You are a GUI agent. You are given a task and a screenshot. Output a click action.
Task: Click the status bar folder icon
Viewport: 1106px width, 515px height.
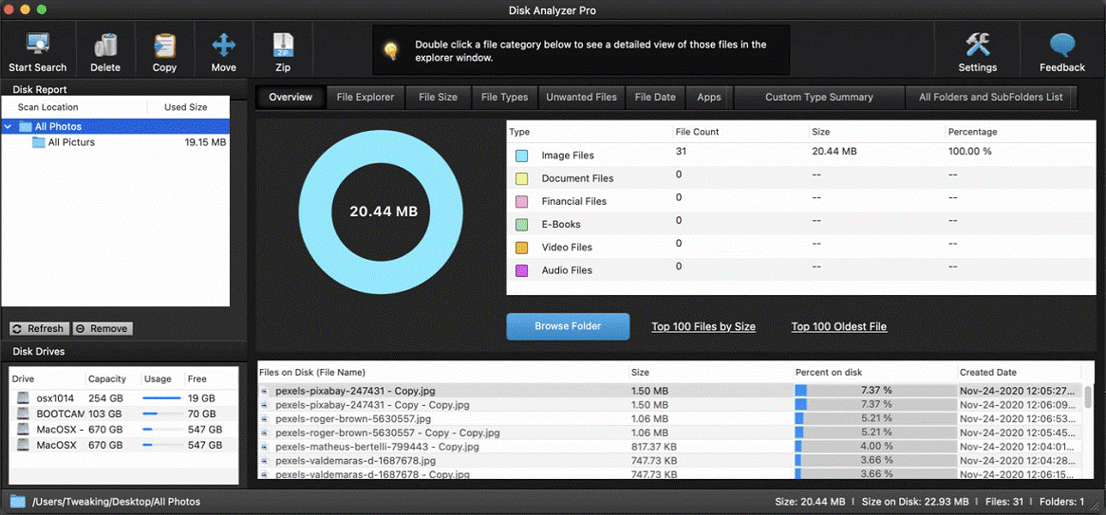click(18, 502)
